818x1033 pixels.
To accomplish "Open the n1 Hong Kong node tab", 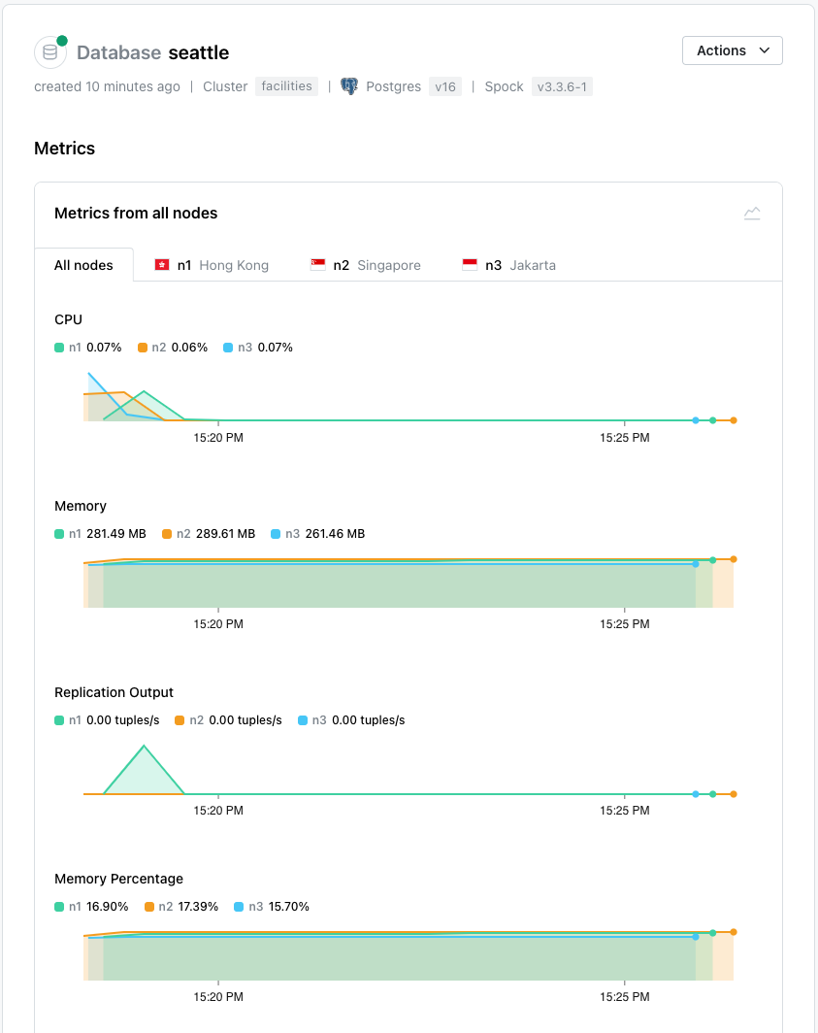I will [211, 263].
